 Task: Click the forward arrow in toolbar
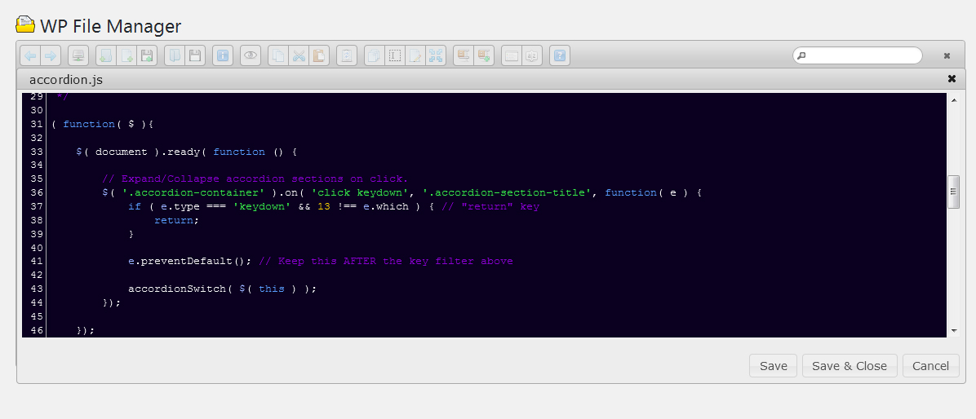click(51, 55)
